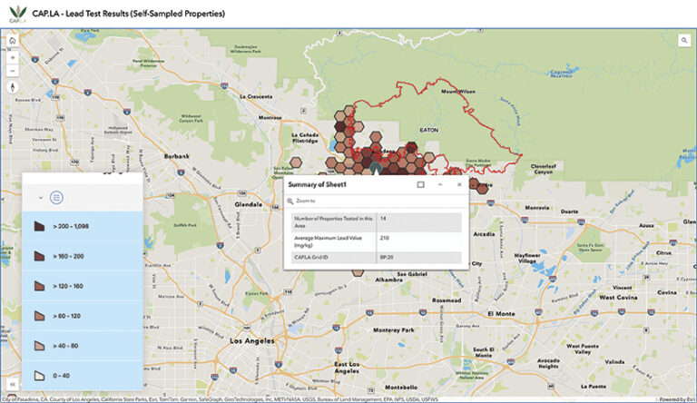Click the Monterey Park map label
697x403 pixels.
(393, 330)
